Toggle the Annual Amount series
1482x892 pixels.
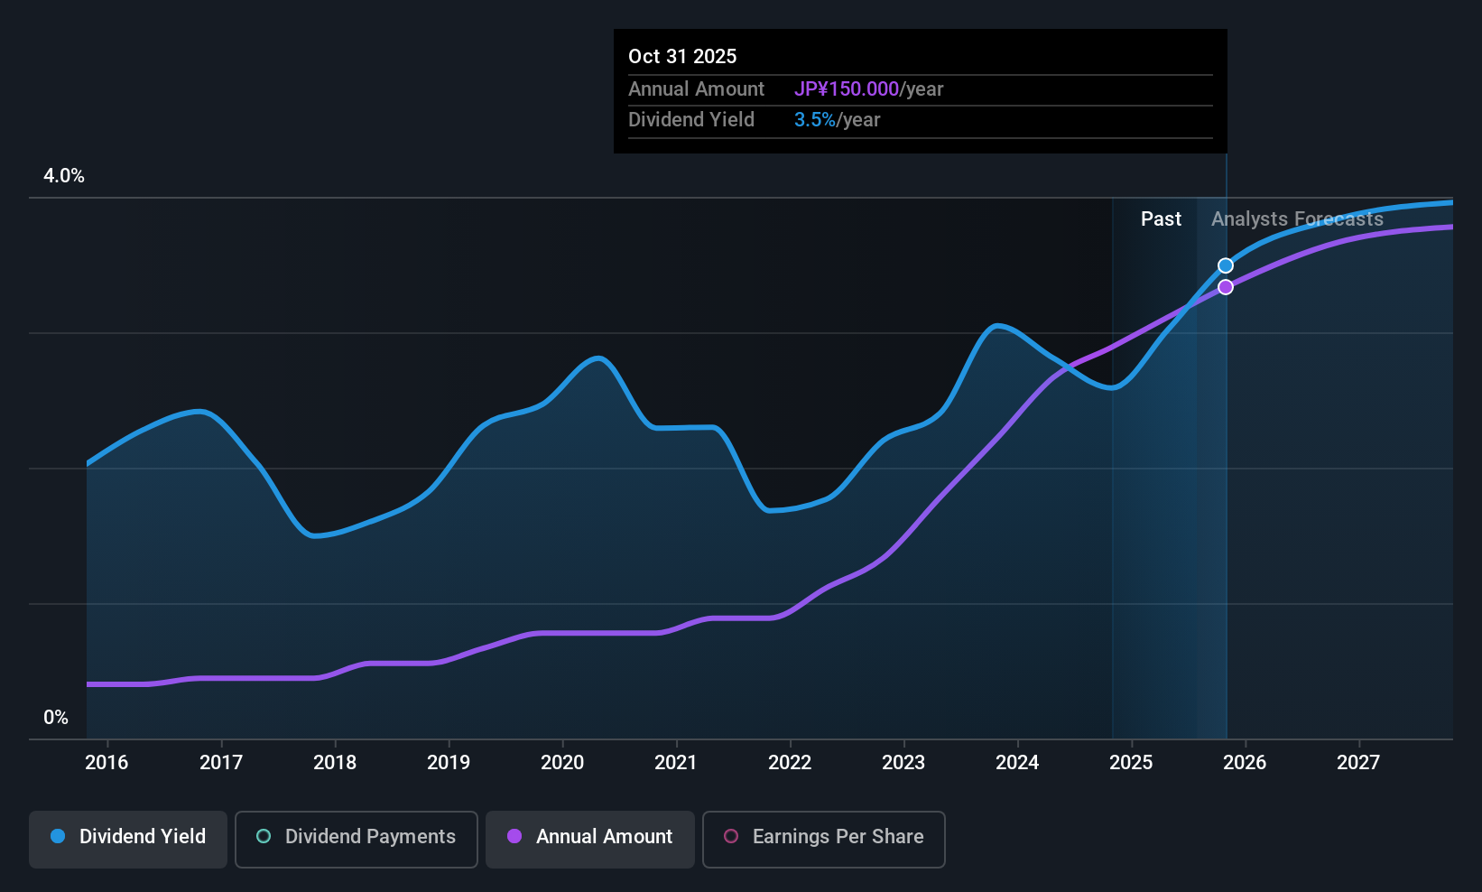pos(590,840)
